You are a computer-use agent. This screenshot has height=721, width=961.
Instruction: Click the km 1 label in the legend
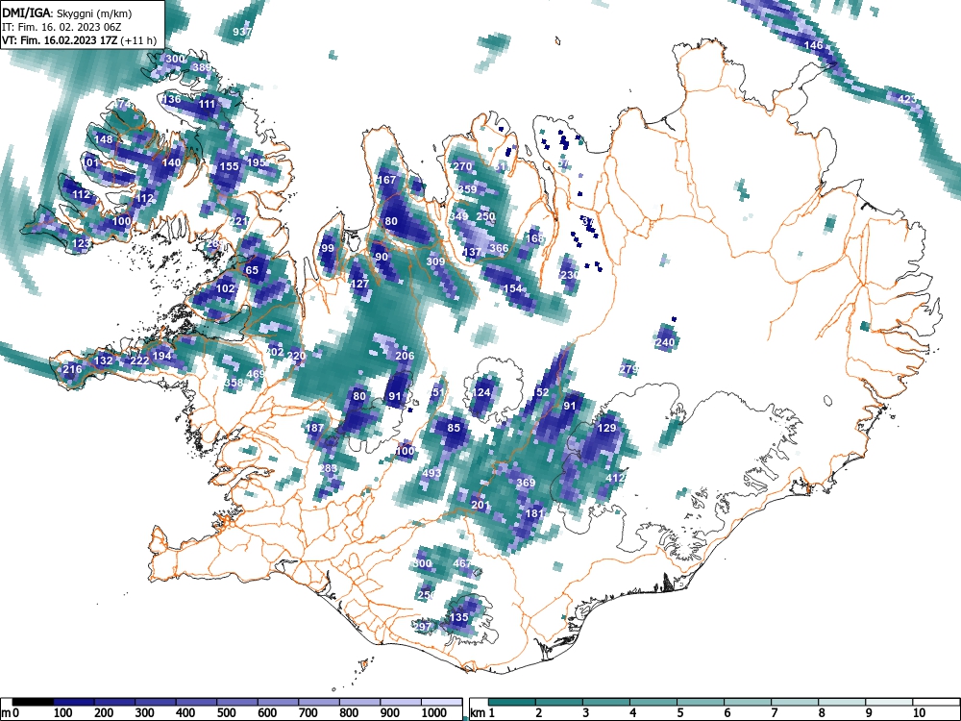point(482,713)
